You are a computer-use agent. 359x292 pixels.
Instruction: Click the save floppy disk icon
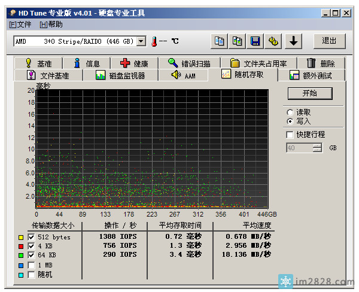click(255, 41)
